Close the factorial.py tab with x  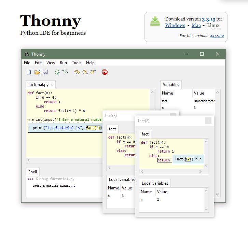tap(52, 85)
